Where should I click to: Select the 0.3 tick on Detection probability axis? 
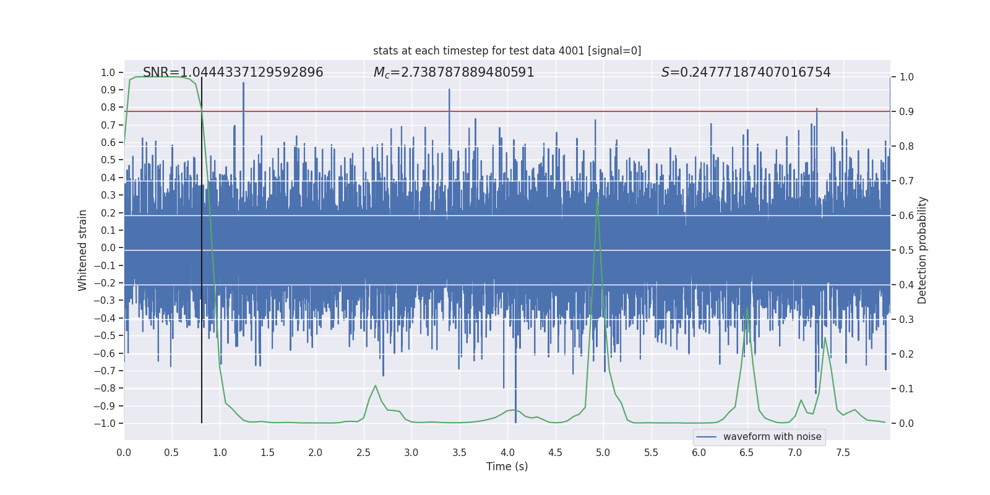pos(906,319)
